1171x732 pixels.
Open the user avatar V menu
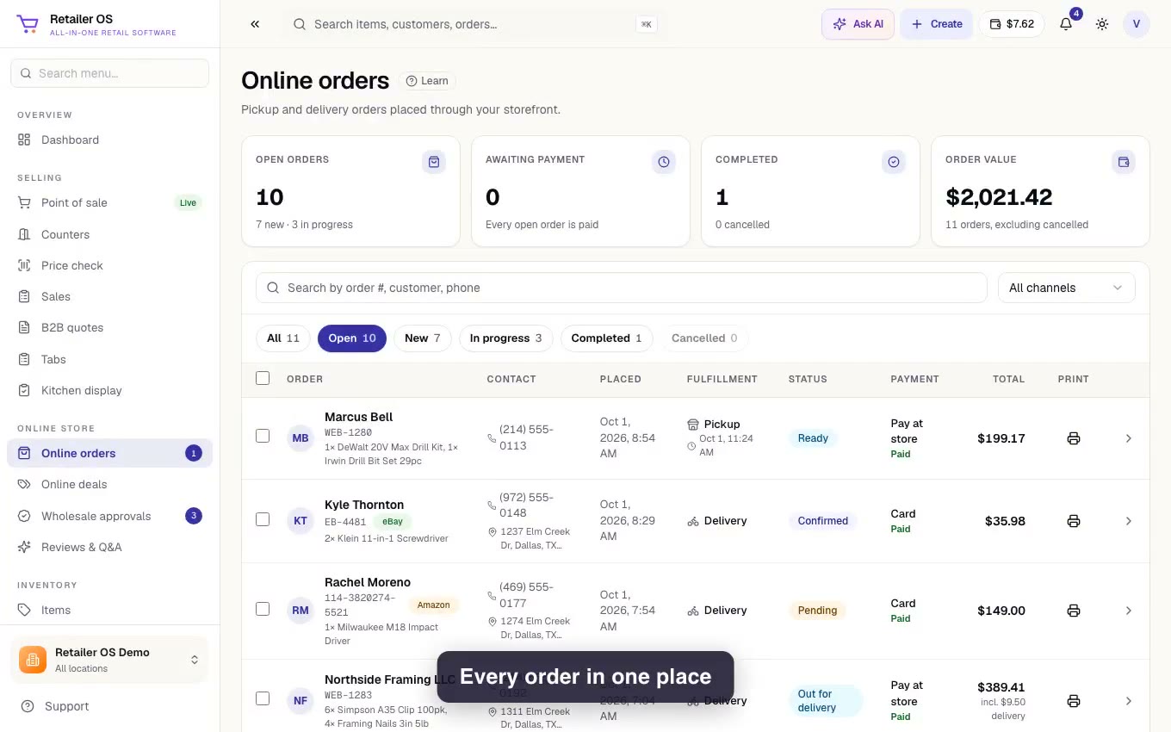click(x=1137, y=24)
